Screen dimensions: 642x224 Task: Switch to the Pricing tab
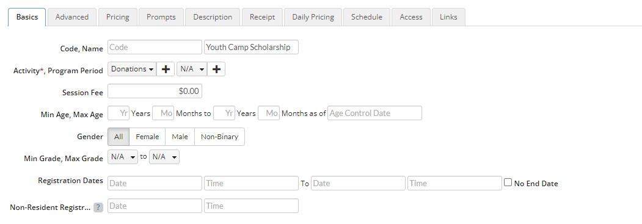pyautogui.click(x=117, y=17)
